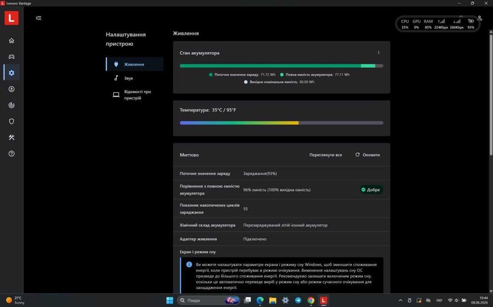Click the red Lenovo Vantage logo
The image size is (493, 307).
(12, 18)
